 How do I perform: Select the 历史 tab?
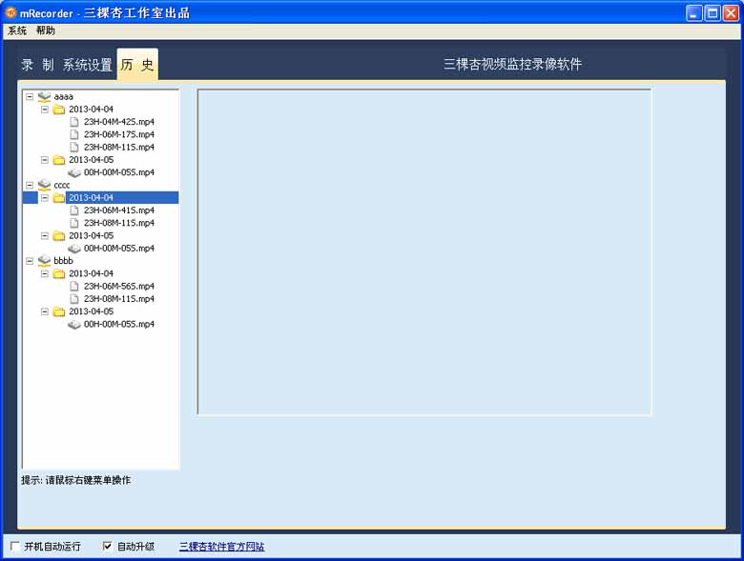137,65
